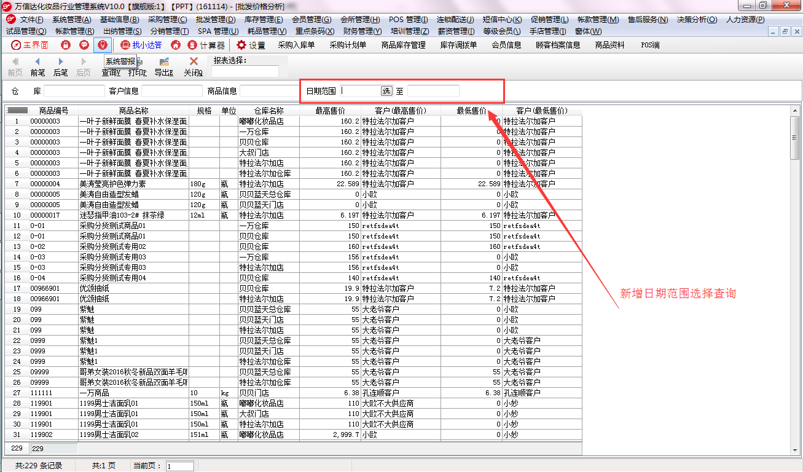Open 采购入库单 shortcut
This screenshot has height=472, width=803.
pos(296,45)
